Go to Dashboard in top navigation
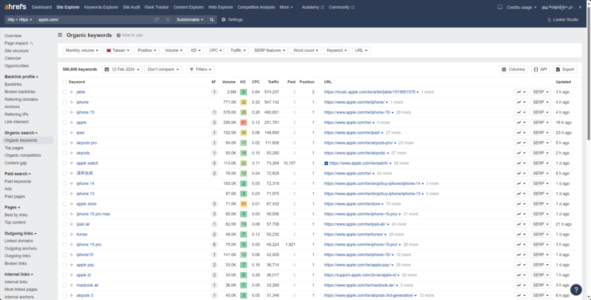This screenshot has width=591, height=300. [42, 7]
